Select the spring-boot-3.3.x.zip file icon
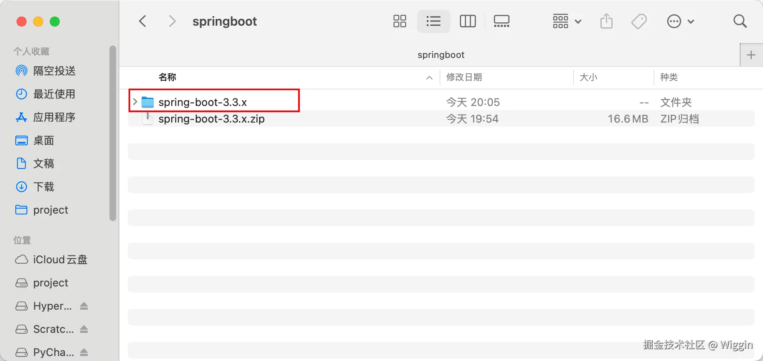The image size is (763, 361). (x=148, y=119)
